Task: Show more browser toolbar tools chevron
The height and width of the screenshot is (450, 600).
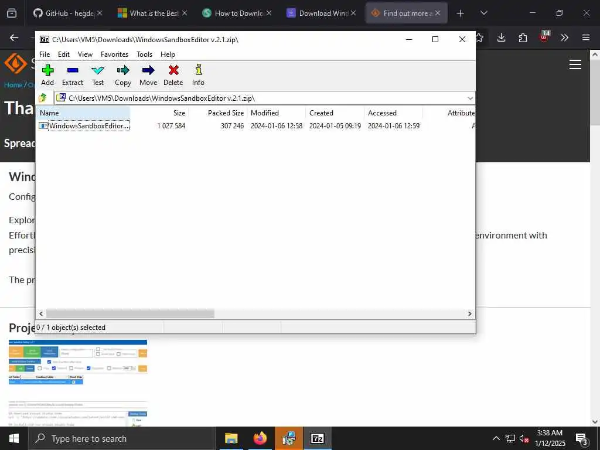Action: pos(564,37)
